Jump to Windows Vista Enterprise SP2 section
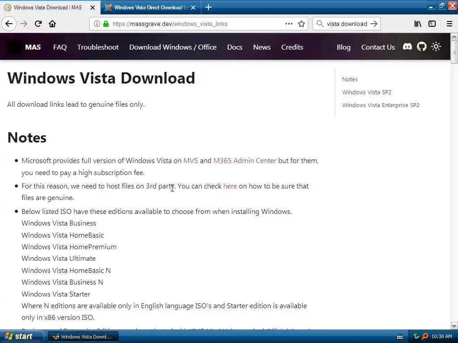 (x=381, y=105)
